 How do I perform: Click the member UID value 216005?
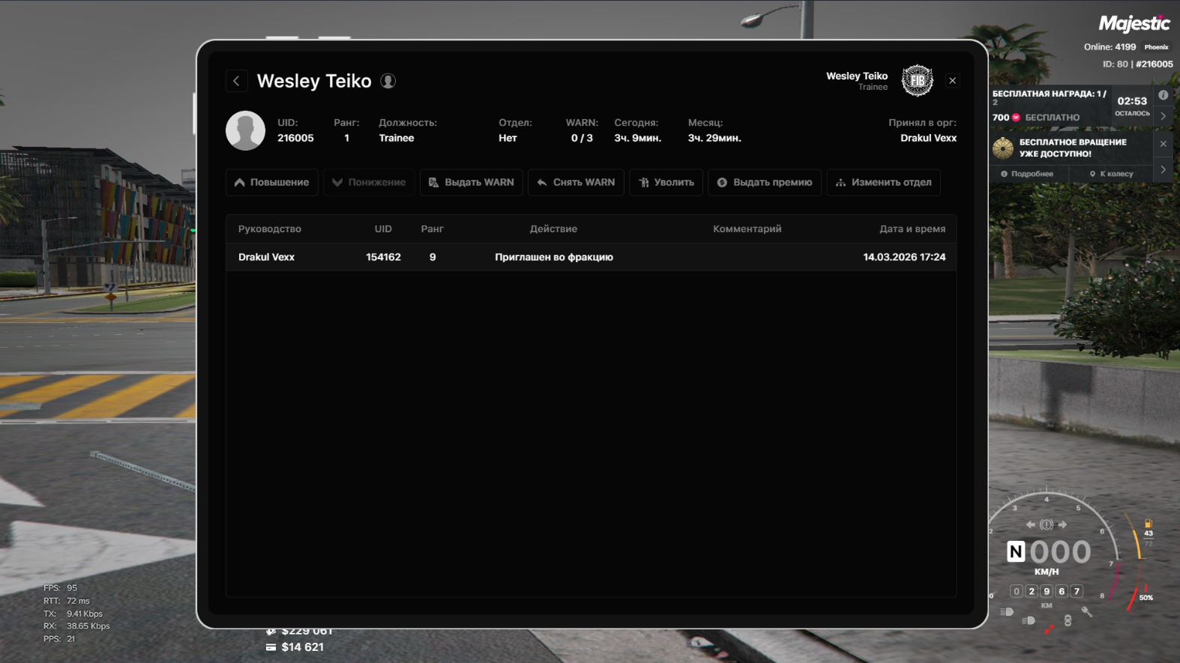click(x=295, y=138)
